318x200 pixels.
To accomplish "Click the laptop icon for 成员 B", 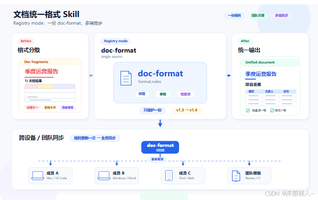I will pyautogui.click(x=104, y=175).
